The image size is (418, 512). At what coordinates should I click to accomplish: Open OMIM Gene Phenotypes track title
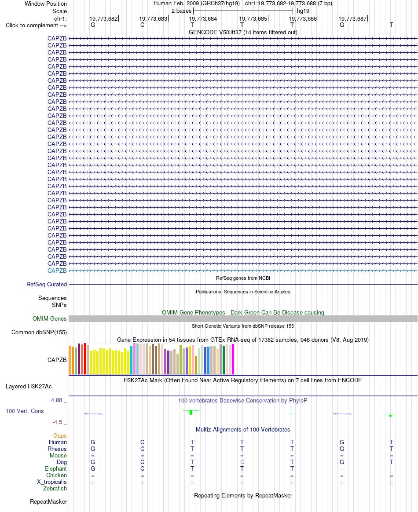(243, 312)
